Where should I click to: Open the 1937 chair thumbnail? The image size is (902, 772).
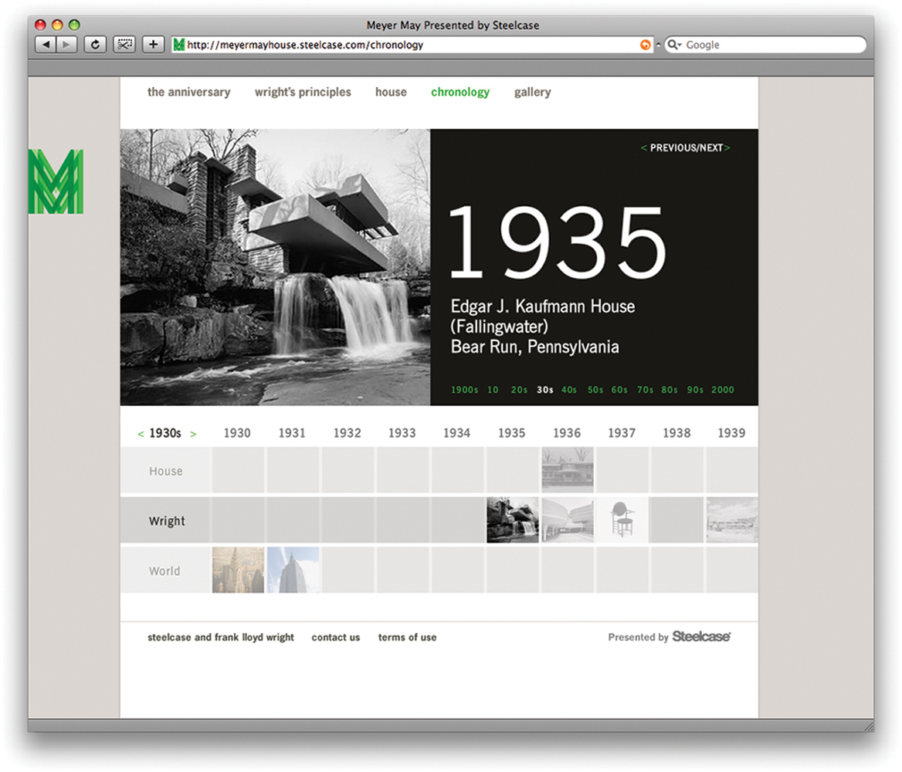[x=622, y=520]
